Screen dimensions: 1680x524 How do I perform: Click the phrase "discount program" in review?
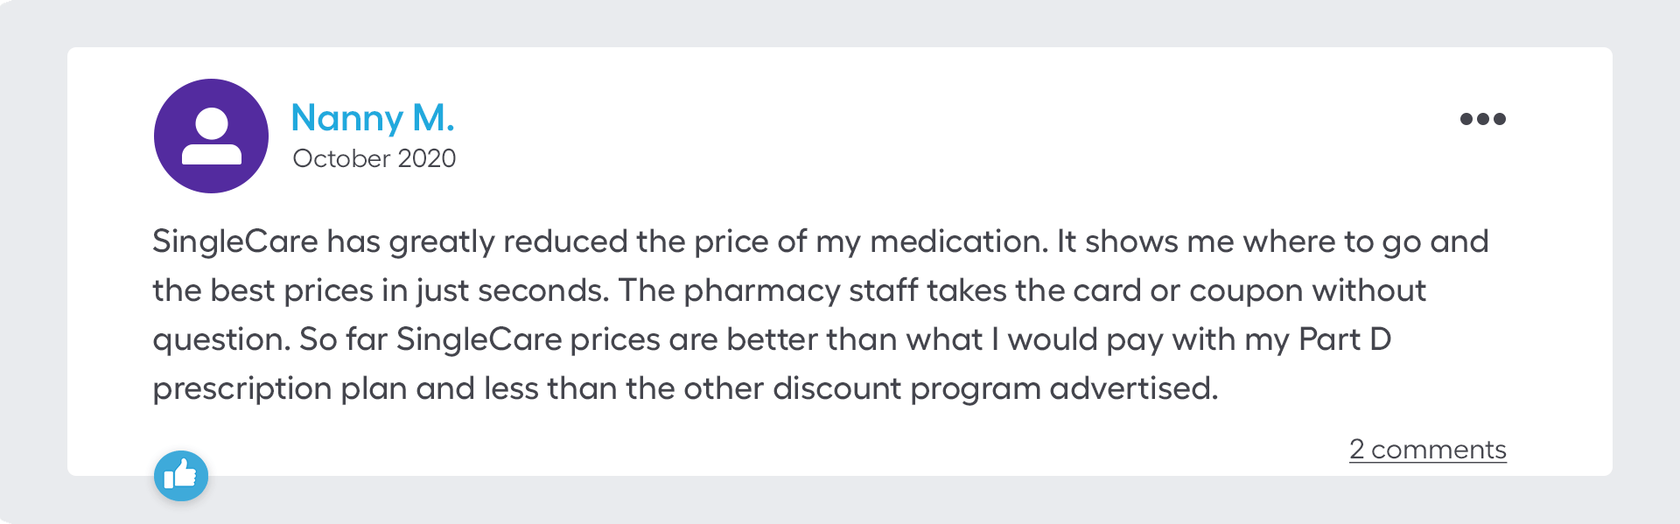(x=906, y=388)
